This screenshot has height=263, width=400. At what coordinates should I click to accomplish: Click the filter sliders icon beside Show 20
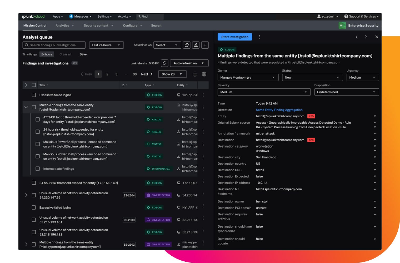[195, 74]
